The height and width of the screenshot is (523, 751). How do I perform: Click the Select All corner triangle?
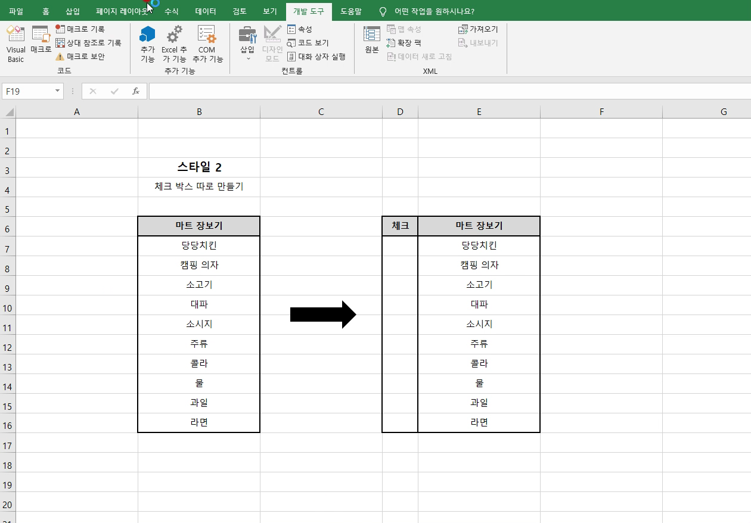8,111
